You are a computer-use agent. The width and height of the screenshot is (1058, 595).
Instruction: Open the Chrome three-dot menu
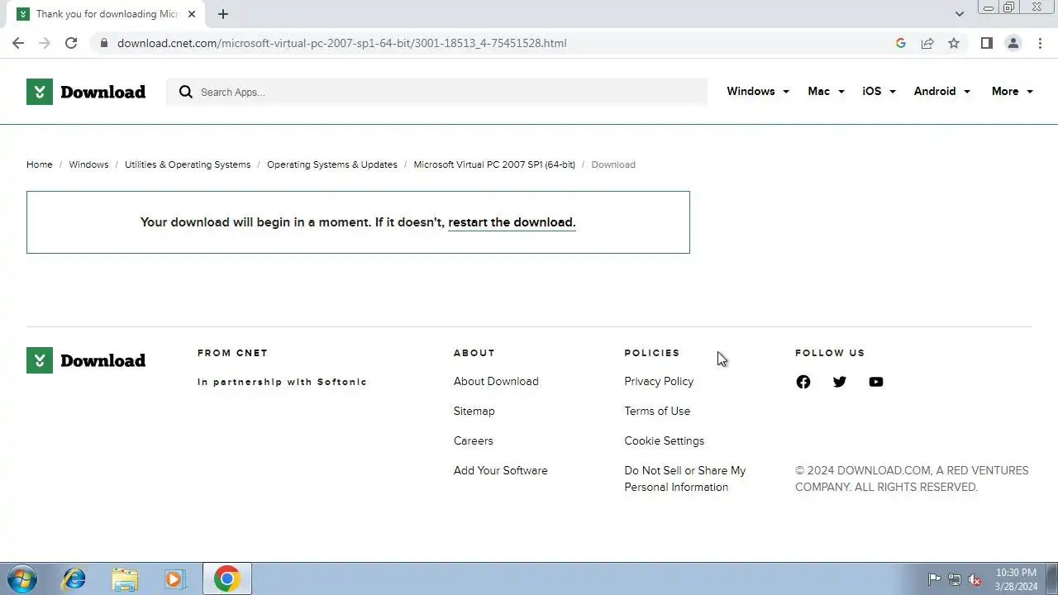[1040, 43]
